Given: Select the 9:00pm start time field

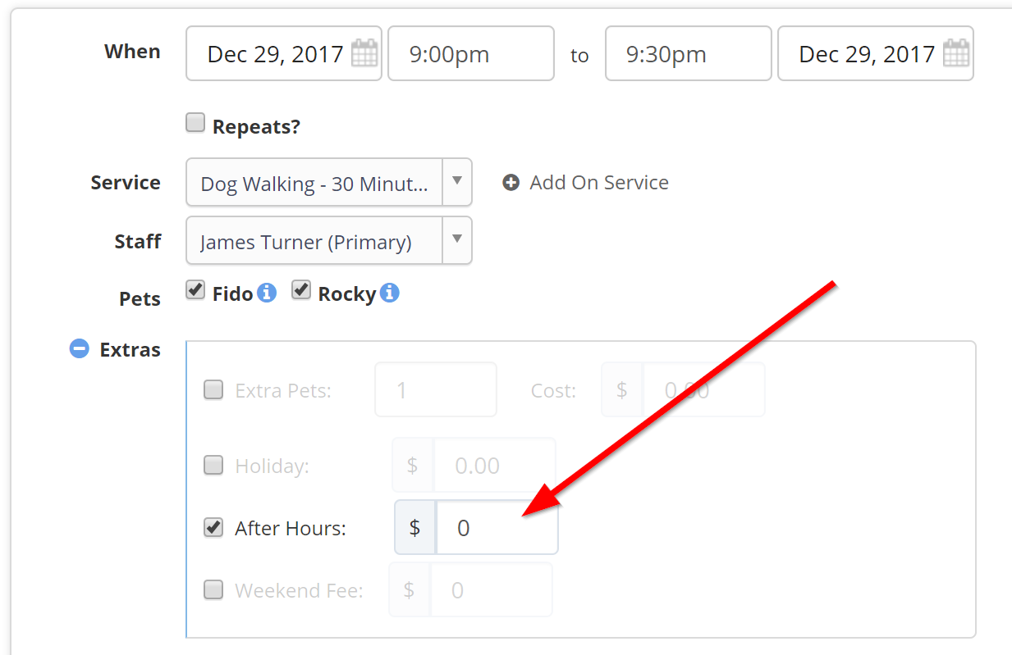Looking at the screenshot, I should (471, 53).
